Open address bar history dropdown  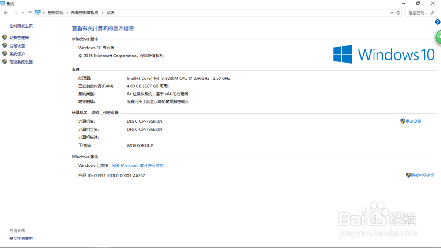pyautogui.click(x=392, y=13)
